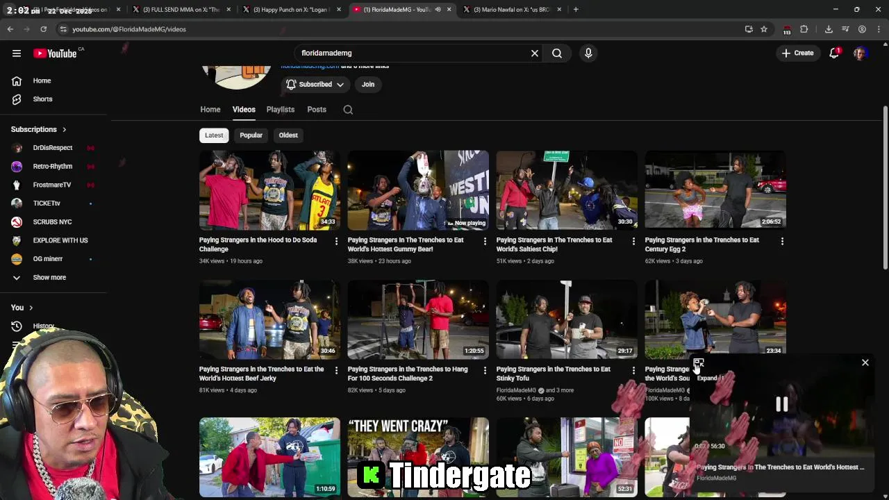Open options for Hottest Beef Jerky video
This screenshot has width=889, height=500.
[x=336, y=371]
